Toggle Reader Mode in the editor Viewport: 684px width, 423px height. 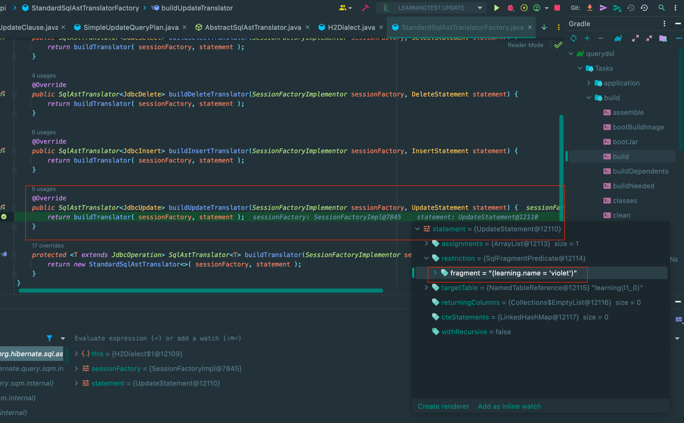click(x=525, y=45)
